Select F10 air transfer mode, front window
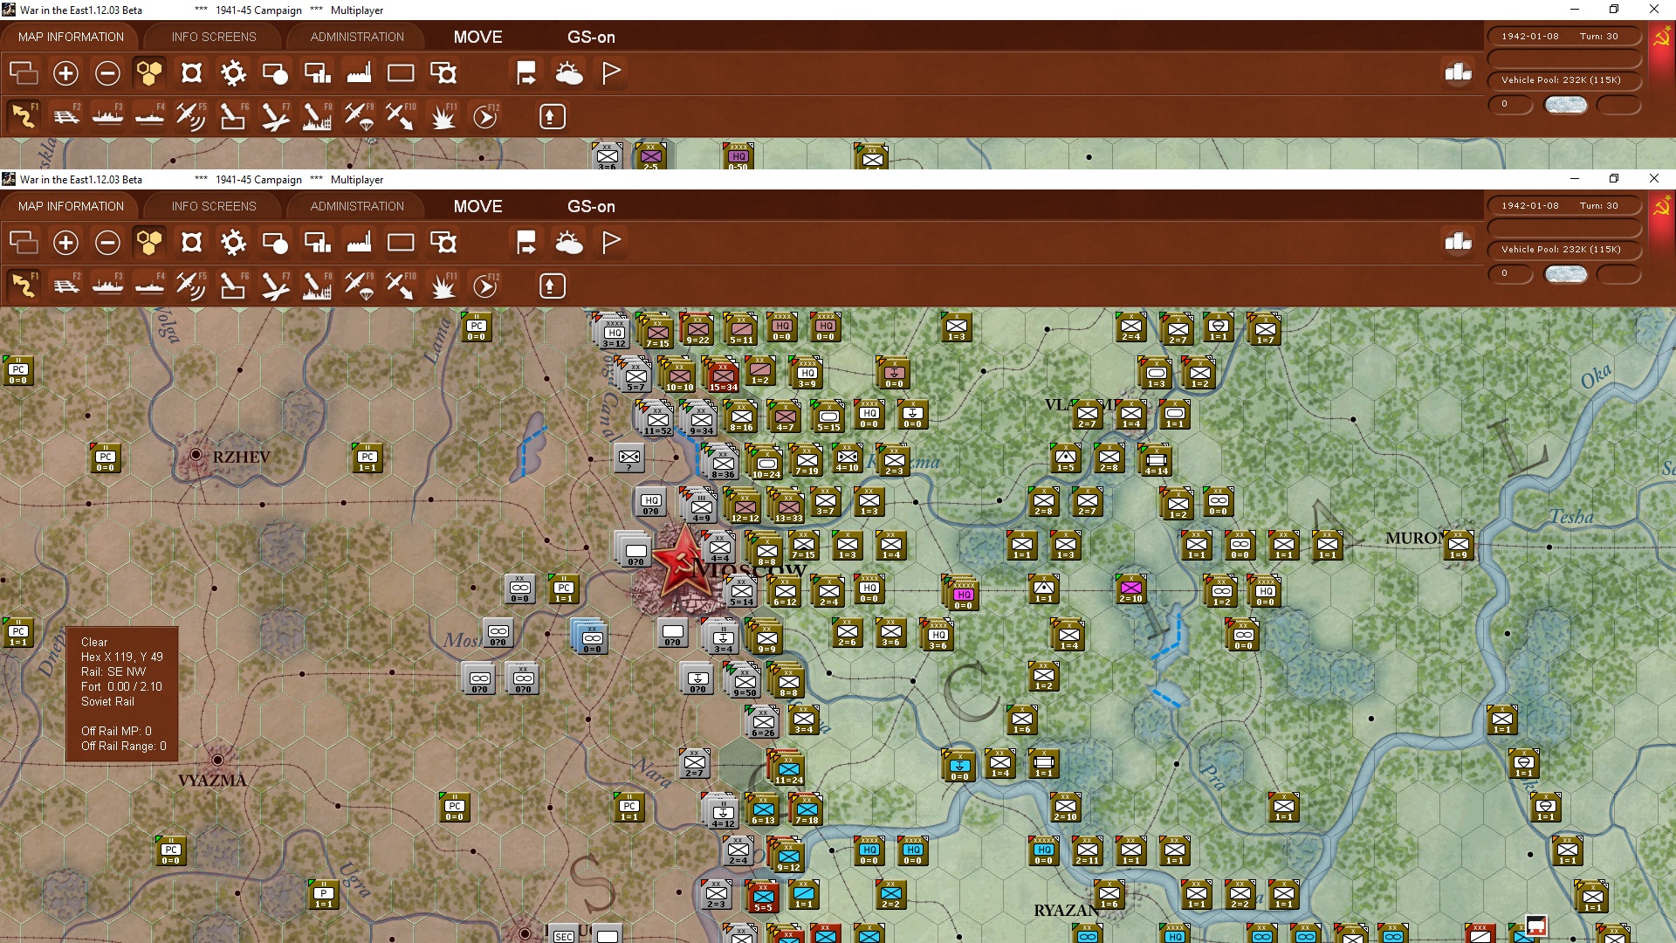 point(401,286)
